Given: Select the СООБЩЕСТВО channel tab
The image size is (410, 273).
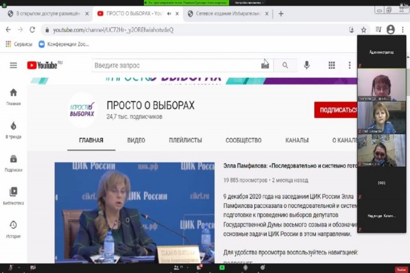Looking at the screenshot, I should point(243,140).
